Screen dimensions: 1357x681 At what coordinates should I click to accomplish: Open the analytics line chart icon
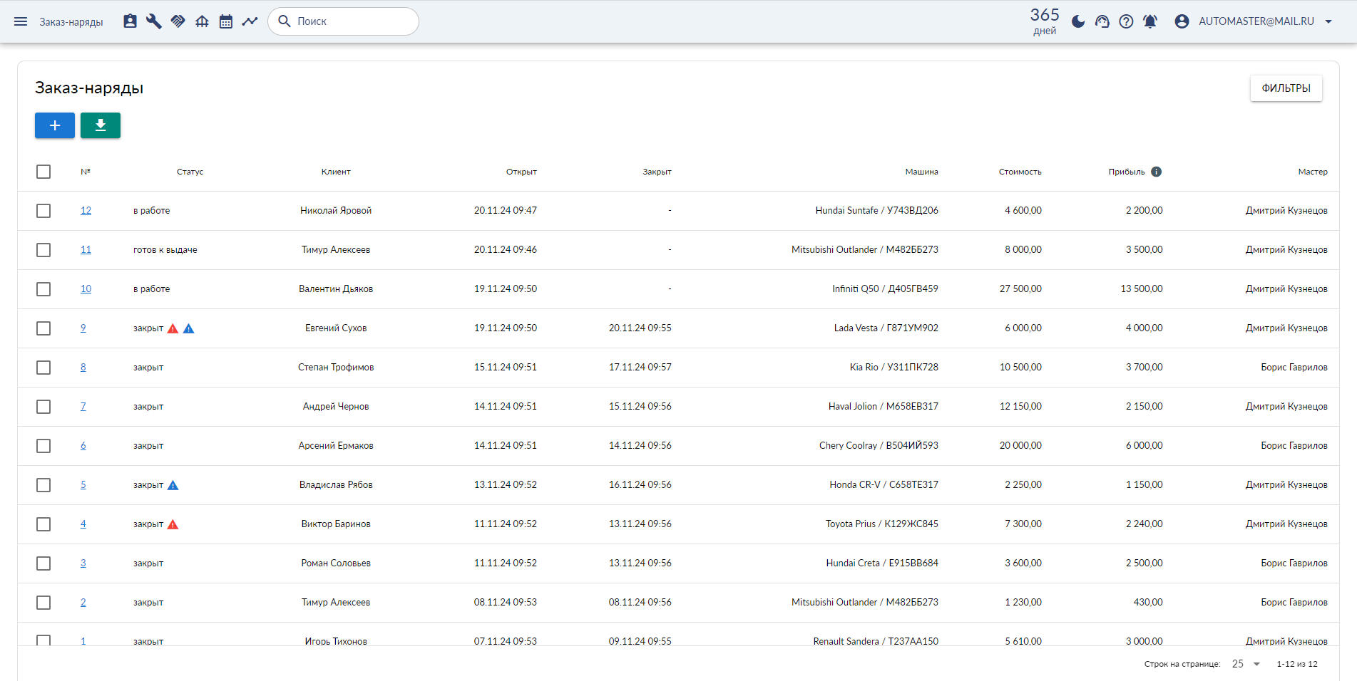pos(250,21)
